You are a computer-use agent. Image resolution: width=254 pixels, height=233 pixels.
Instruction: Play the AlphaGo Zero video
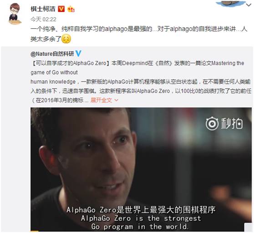[141, 169]
